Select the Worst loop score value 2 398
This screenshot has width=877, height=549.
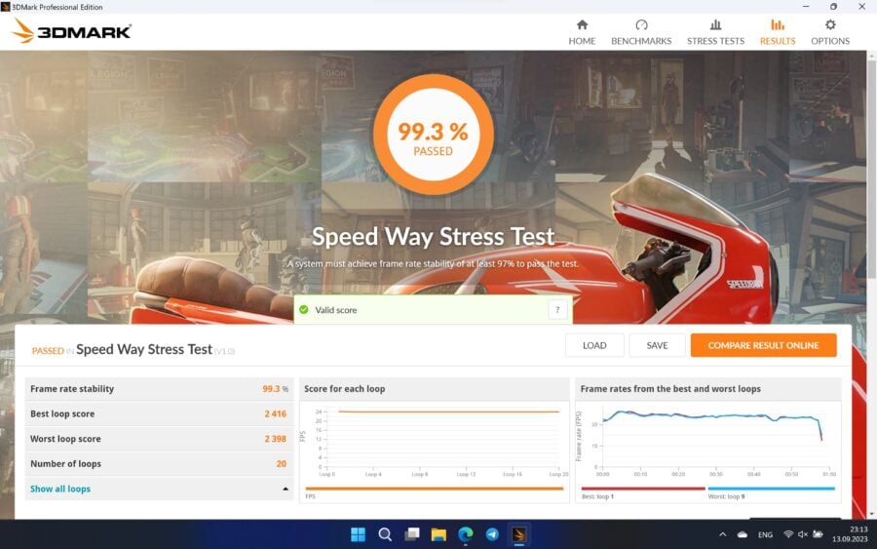(x=275, y=439)
